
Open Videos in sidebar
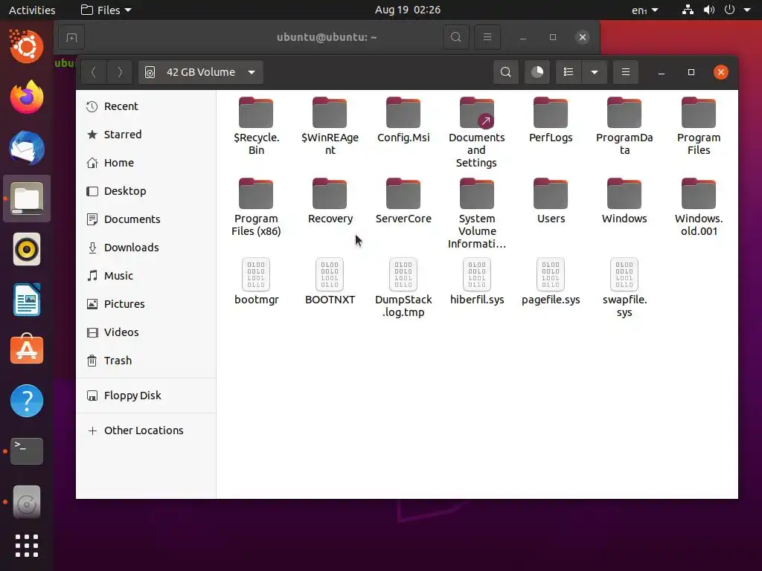pyautogui.click(x=146, y=332)
